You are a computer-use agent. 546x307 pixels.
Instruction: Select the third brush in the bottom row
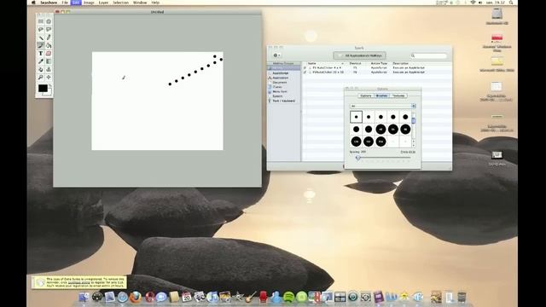pos(380,142)
